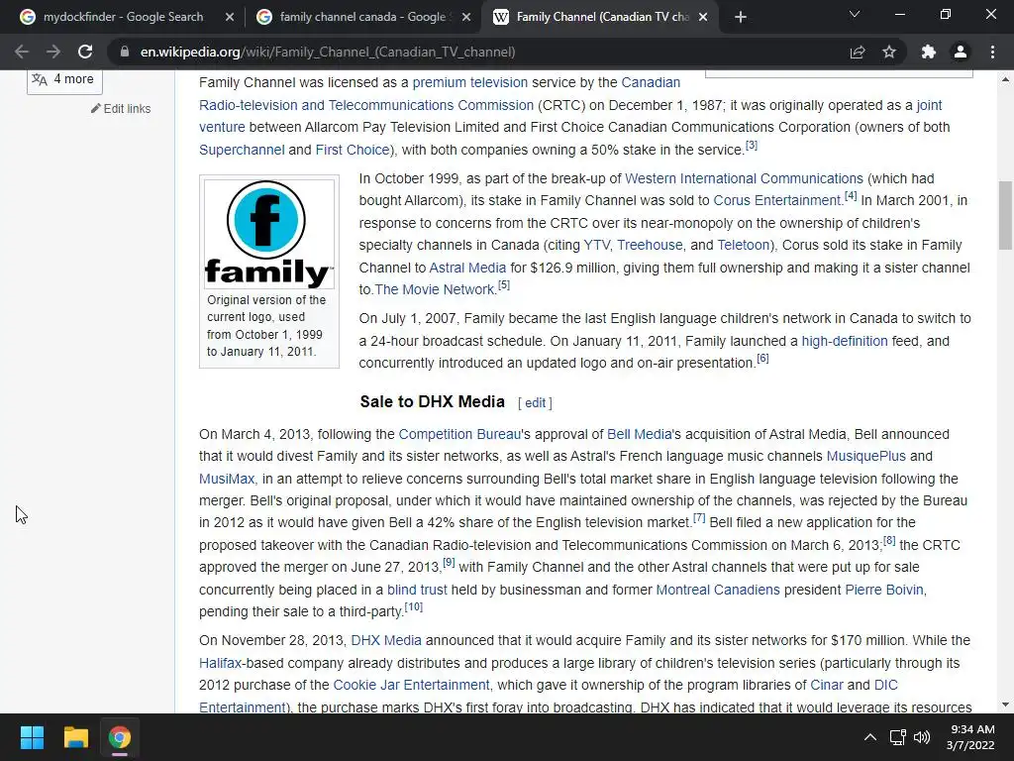The height and width of the screenshot is (761, 1014).
Task: Close the Family Channel Wikipedia tab
Action: pyautogui.click(x=704, y=17)
